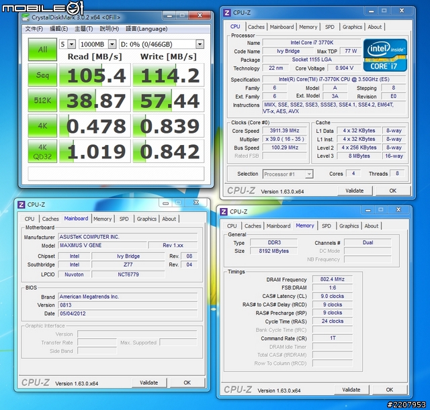Screen dimensions: 430x410
Task: Select Caches tab in CPU-Z Memory window
Action: [253, 226]
